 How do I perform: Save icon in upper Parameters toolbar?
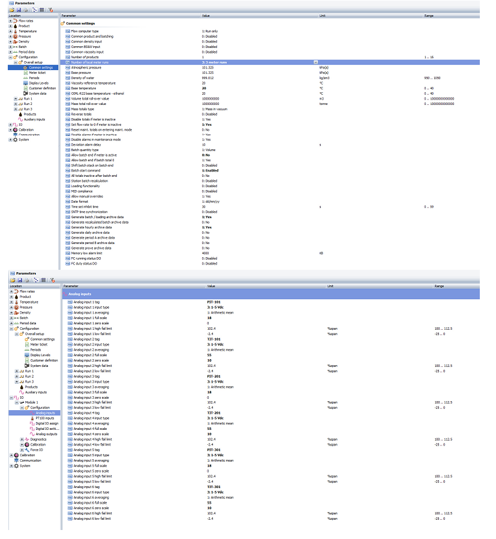19,10
